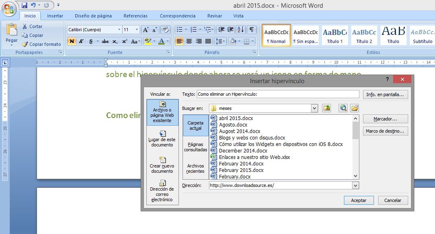Cut selection with Cortar

click(32, 26)
